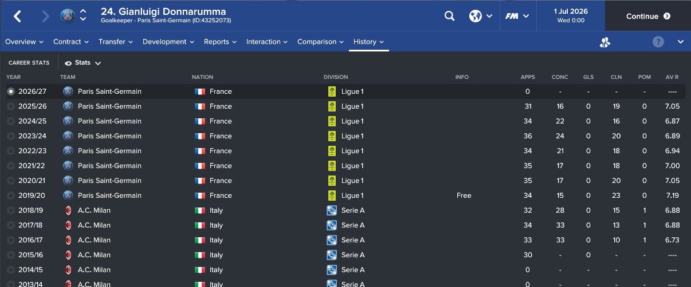Click the Continue button

tap(648, 16)
